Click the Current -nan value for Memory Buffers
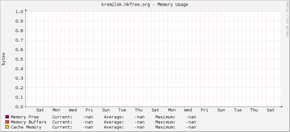Viewport: 290px width, 132px height. (88, 122)
